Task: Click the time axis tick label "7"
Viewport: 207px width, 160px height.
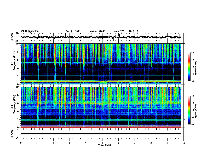Action: pyautogui.click(x=135, y=143)
